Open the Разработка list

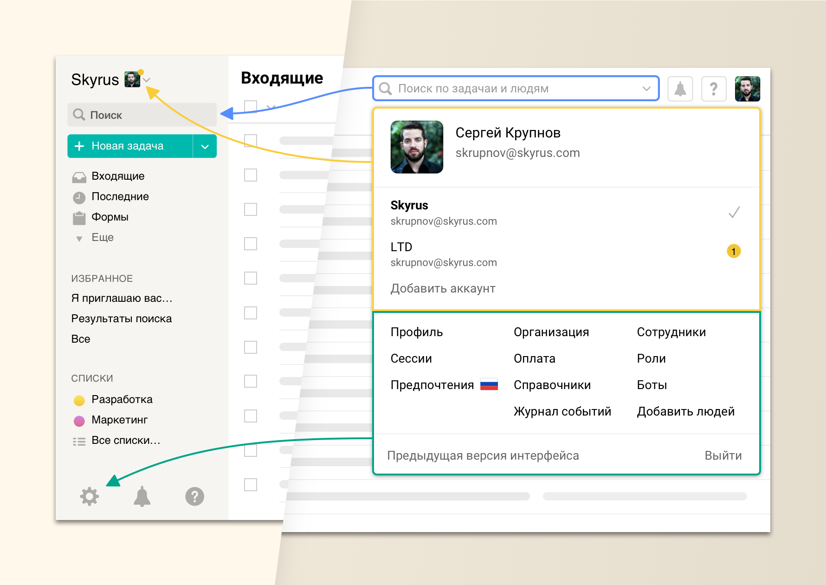(122, 399)
